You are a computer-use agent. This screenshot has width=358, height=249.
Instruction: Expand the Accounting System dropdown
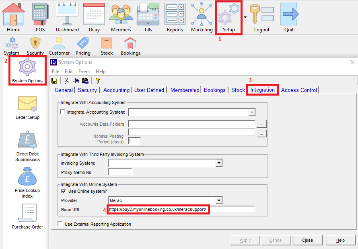(x=252, y=112)
